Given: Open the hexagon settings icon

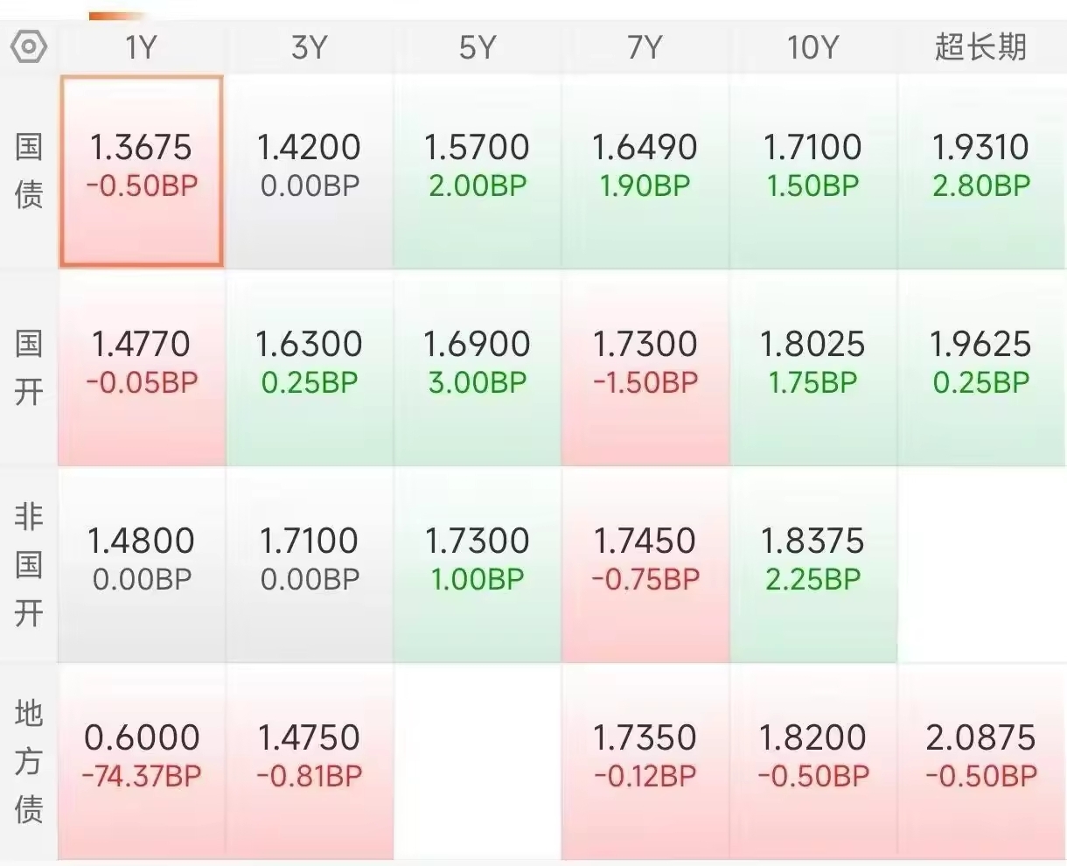Looking at the screenshot, I should tap(29, 46).
